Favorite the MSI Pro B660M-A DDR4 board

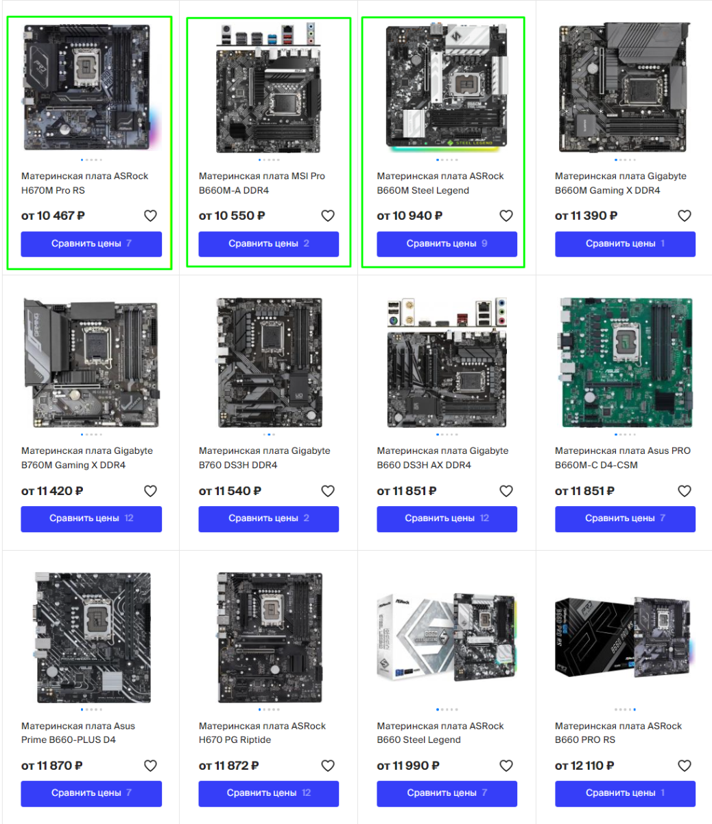click(328, 216)
